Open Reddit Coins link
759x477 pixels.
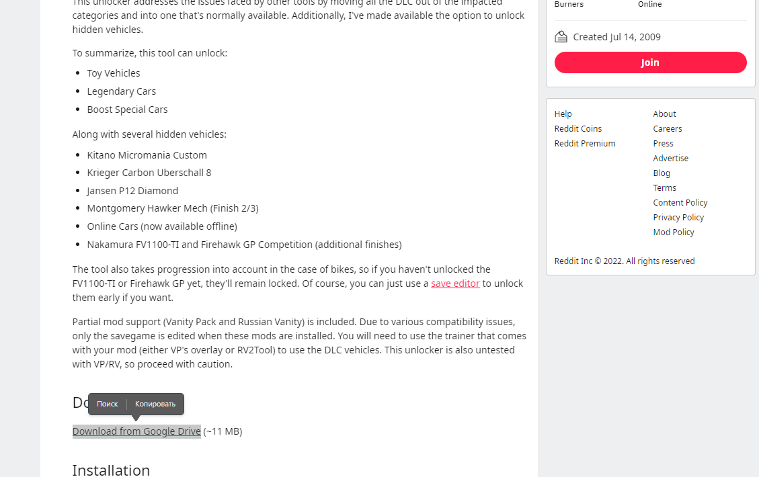click(x=578, y=129)
